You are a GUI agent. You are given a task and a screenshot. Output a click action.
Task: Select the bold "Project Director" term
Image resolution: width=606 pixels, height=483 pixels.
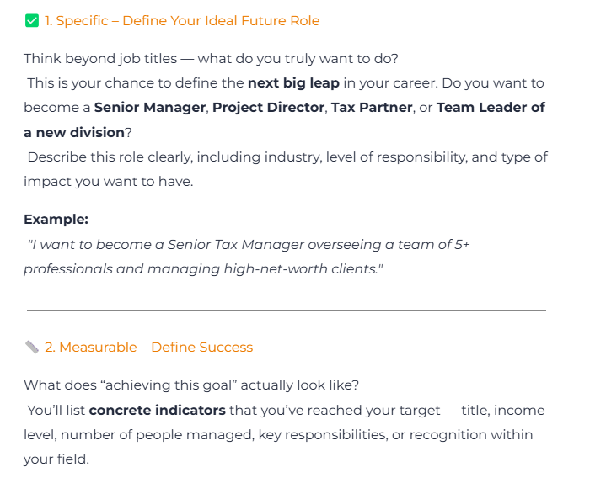point(268,108)
